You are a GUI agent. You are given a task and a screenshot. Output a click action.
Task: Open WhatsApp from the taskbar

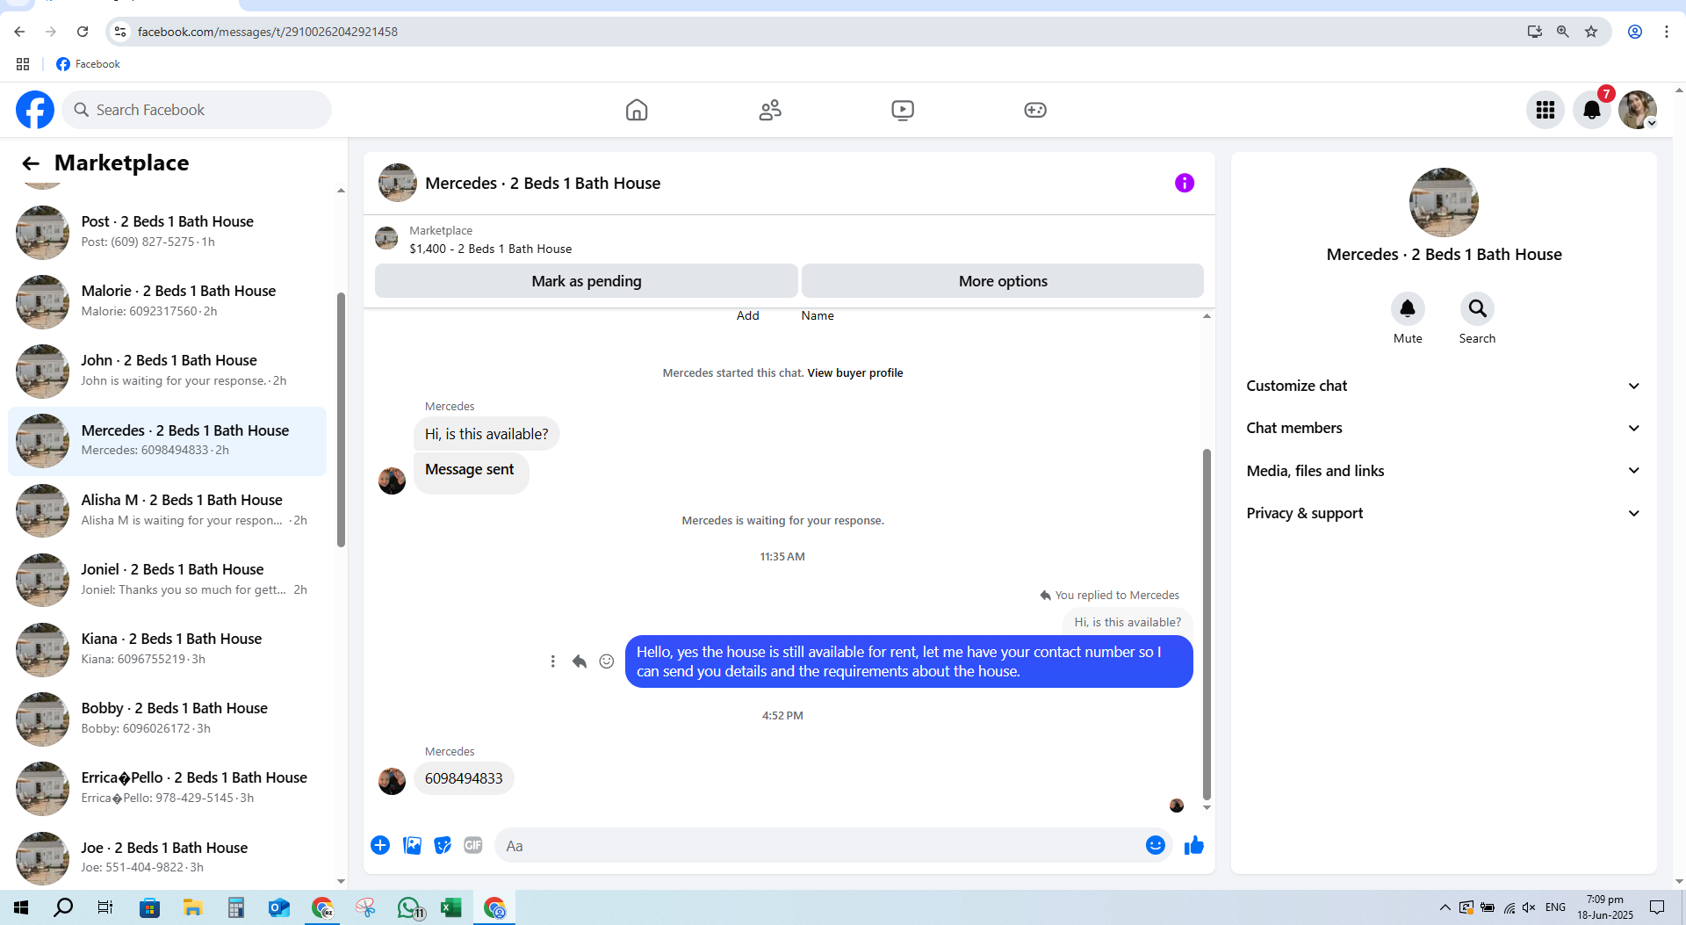[x=409, y=907]
